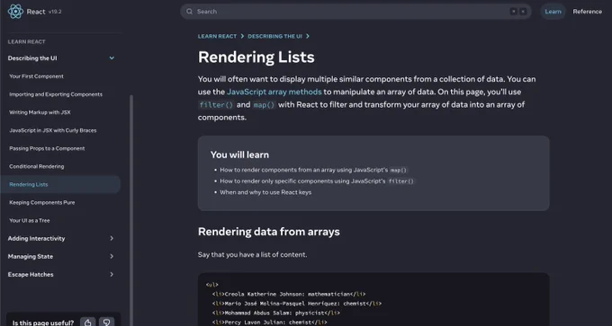Click the sidebar vertical scrollbar
The image size is (612, 326).
(x=131, y=210)
